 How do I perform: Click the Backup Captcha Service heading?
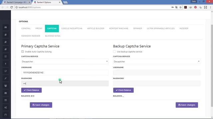point(132,46)
